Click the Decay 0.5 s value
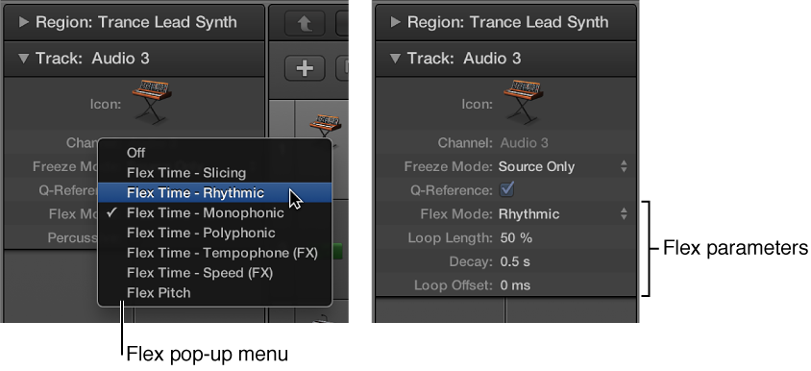Viewport: 811px width, 371px height. [515, 261]
